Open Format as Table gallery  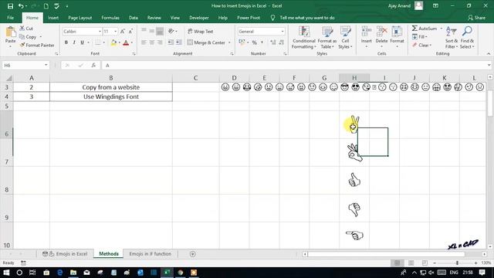[x=327, y=38]
